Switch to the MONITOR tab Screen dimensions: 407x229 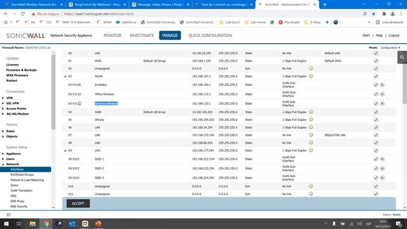click(x=113, y=36)
